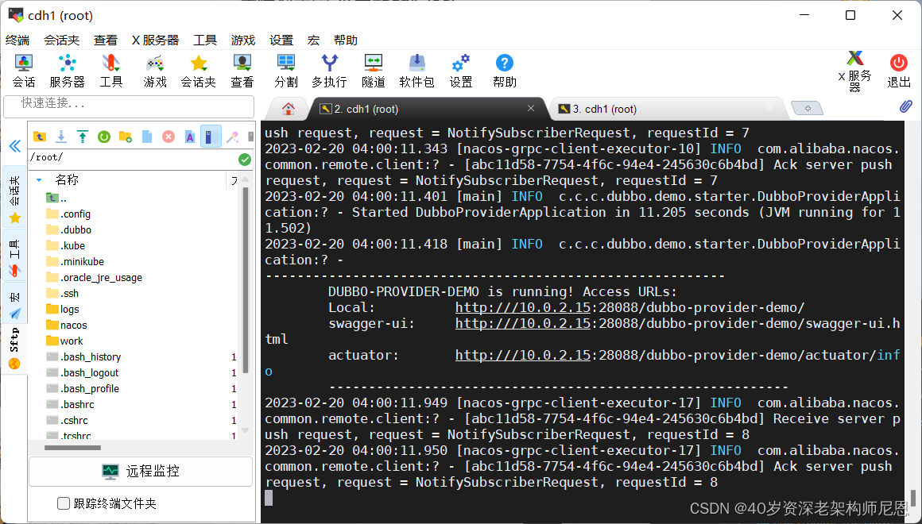The height and width of the screenshot is (524, 922).
Task: Click the 帮助 question-mark toolbar icon
Action: pos(504,71)
